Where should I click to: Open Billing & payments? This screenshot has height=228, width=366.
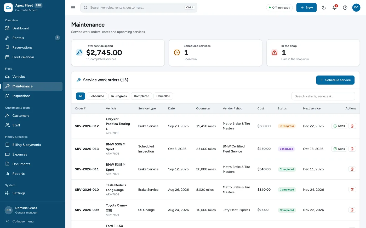click(x=32, y=145)
